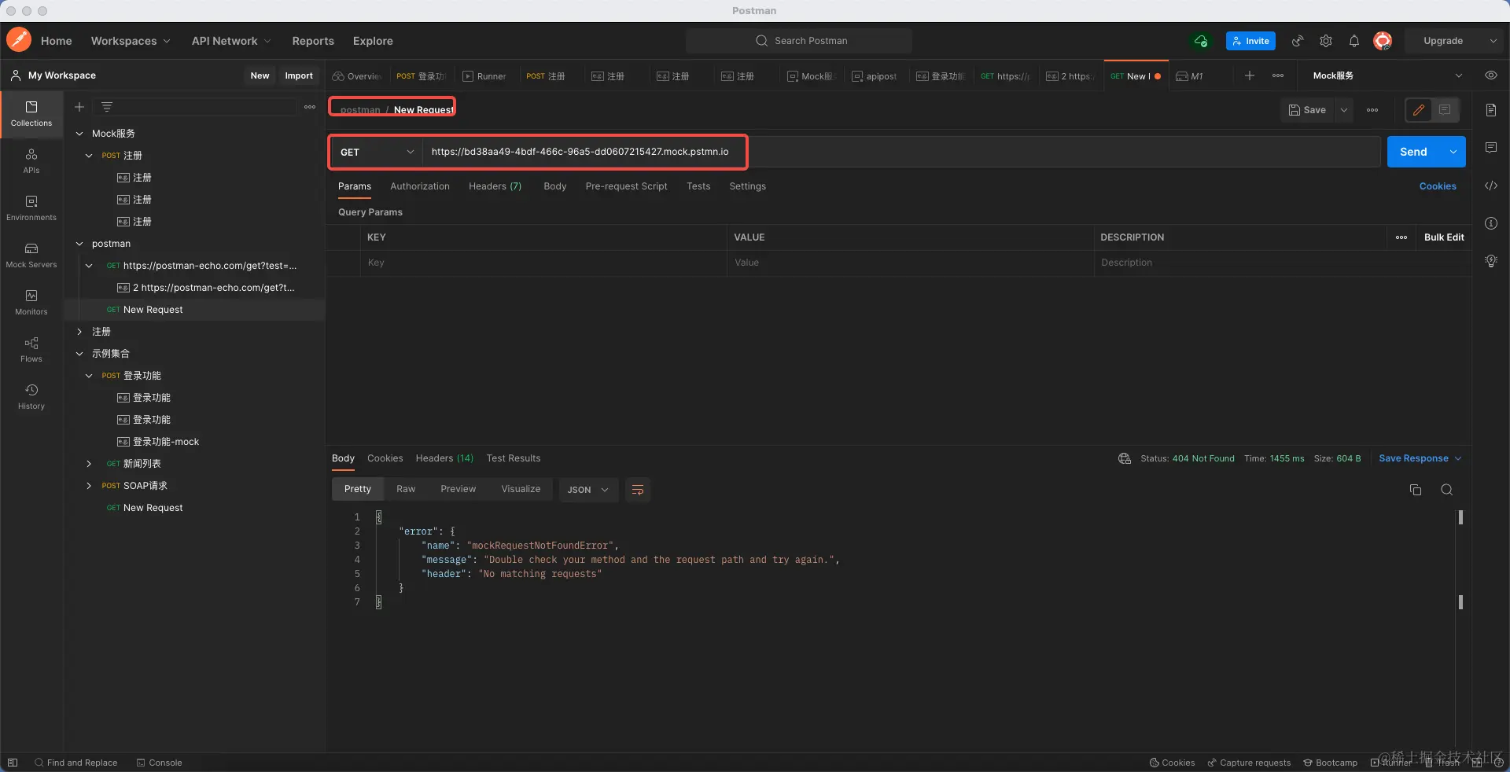This screenshot has width=1510, height=772.
Task: Open the settings gear icon
Action: pyautogui.click(x=1326, y=41)
